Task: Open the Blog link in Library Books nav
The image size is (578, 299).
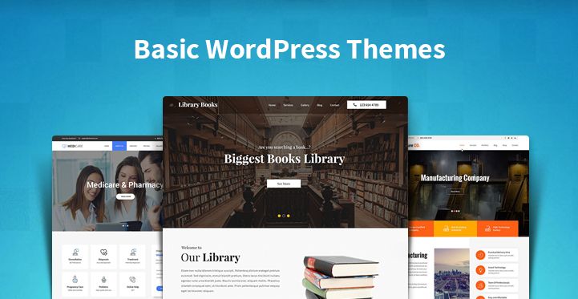Action: click(x=320, y=105)
